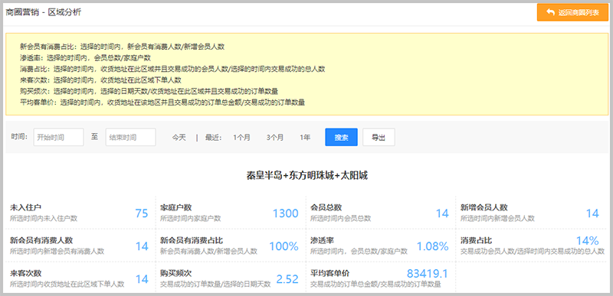Click the 导出 button
Viewport: 613px width, 296px height.
click(x=379, y=137)
